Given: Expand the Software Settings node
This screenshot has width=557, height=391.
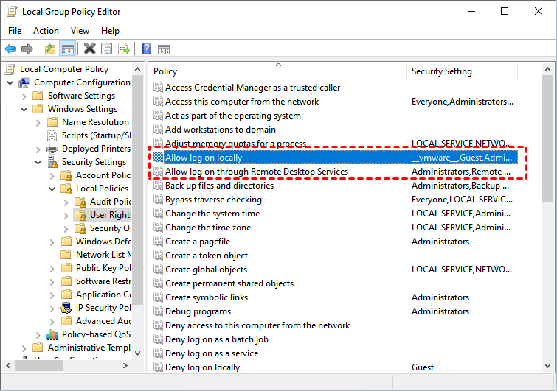Looking at the screenshot, I should [x=24, y=96].
